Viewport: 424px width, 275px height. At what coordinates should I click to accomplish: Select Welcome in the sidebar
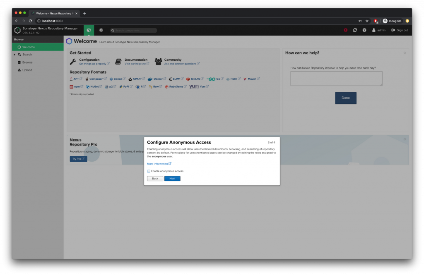pyautogui.click(x=38, y=47)
